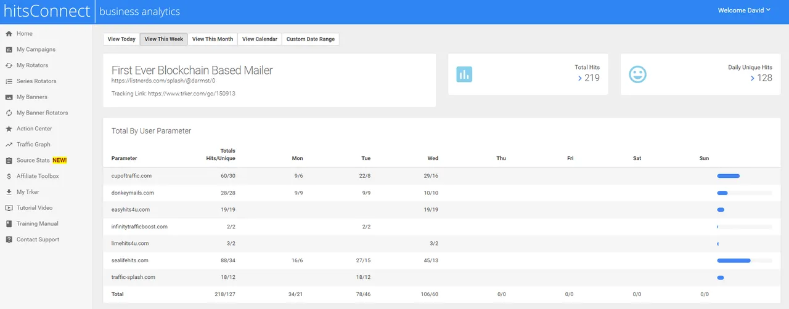
Task: Click the My Rotators icon
Action: tap(9, 65)
